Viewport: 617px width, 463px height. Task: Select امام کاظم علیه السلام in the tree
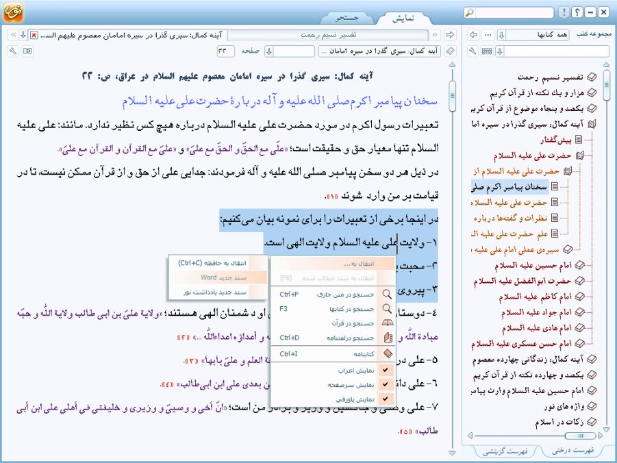(535, 297)
